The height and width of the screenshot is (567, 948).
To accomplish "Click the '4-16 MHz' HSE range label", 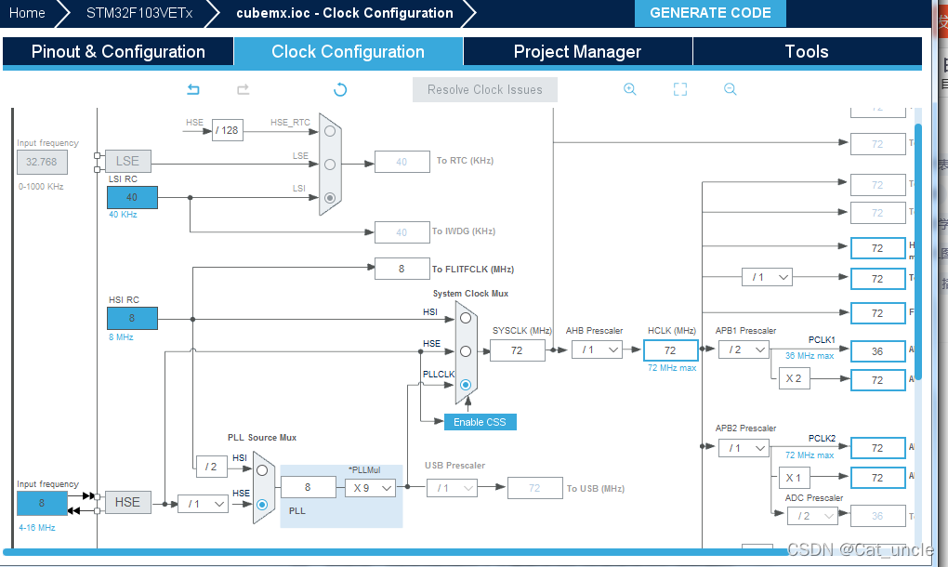I will tap(37, 528).
